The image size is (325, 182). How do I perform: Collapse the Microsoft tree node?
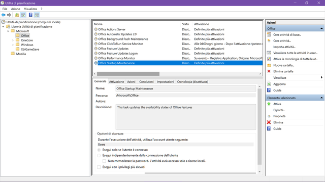click(x=8, y=31)
